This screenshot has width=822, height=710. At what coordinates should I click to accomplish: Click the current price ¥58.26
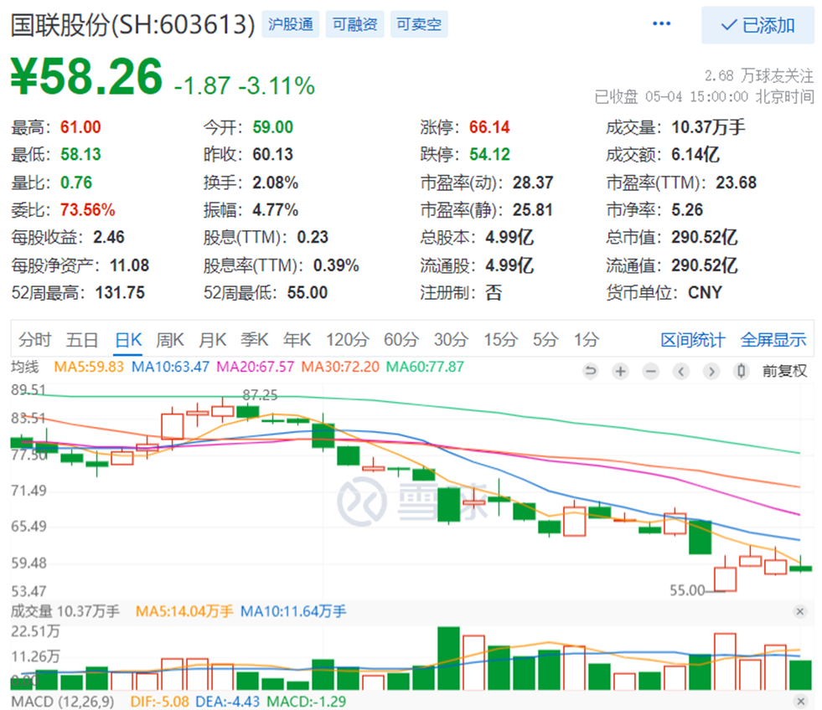[x=87, y=76]
